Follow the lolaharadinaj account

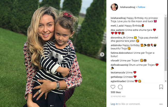[x=141, y=7]
